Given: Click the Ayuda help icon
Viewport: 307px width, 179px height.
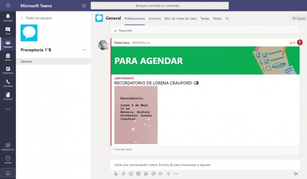Looking at the screenshot, I should tap(8, 160).
